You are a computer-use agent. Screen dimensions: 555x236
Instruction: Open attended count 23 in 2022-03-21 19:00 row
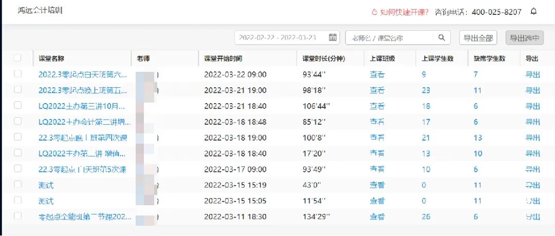click(x=426, y=90)
